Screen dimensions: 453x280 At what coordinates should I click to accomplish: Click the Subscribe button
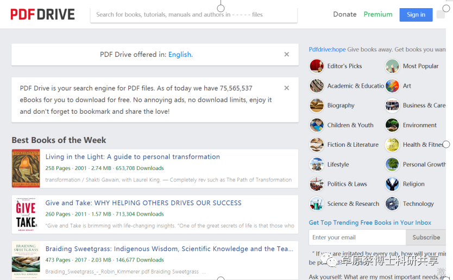tap(426, 237)
